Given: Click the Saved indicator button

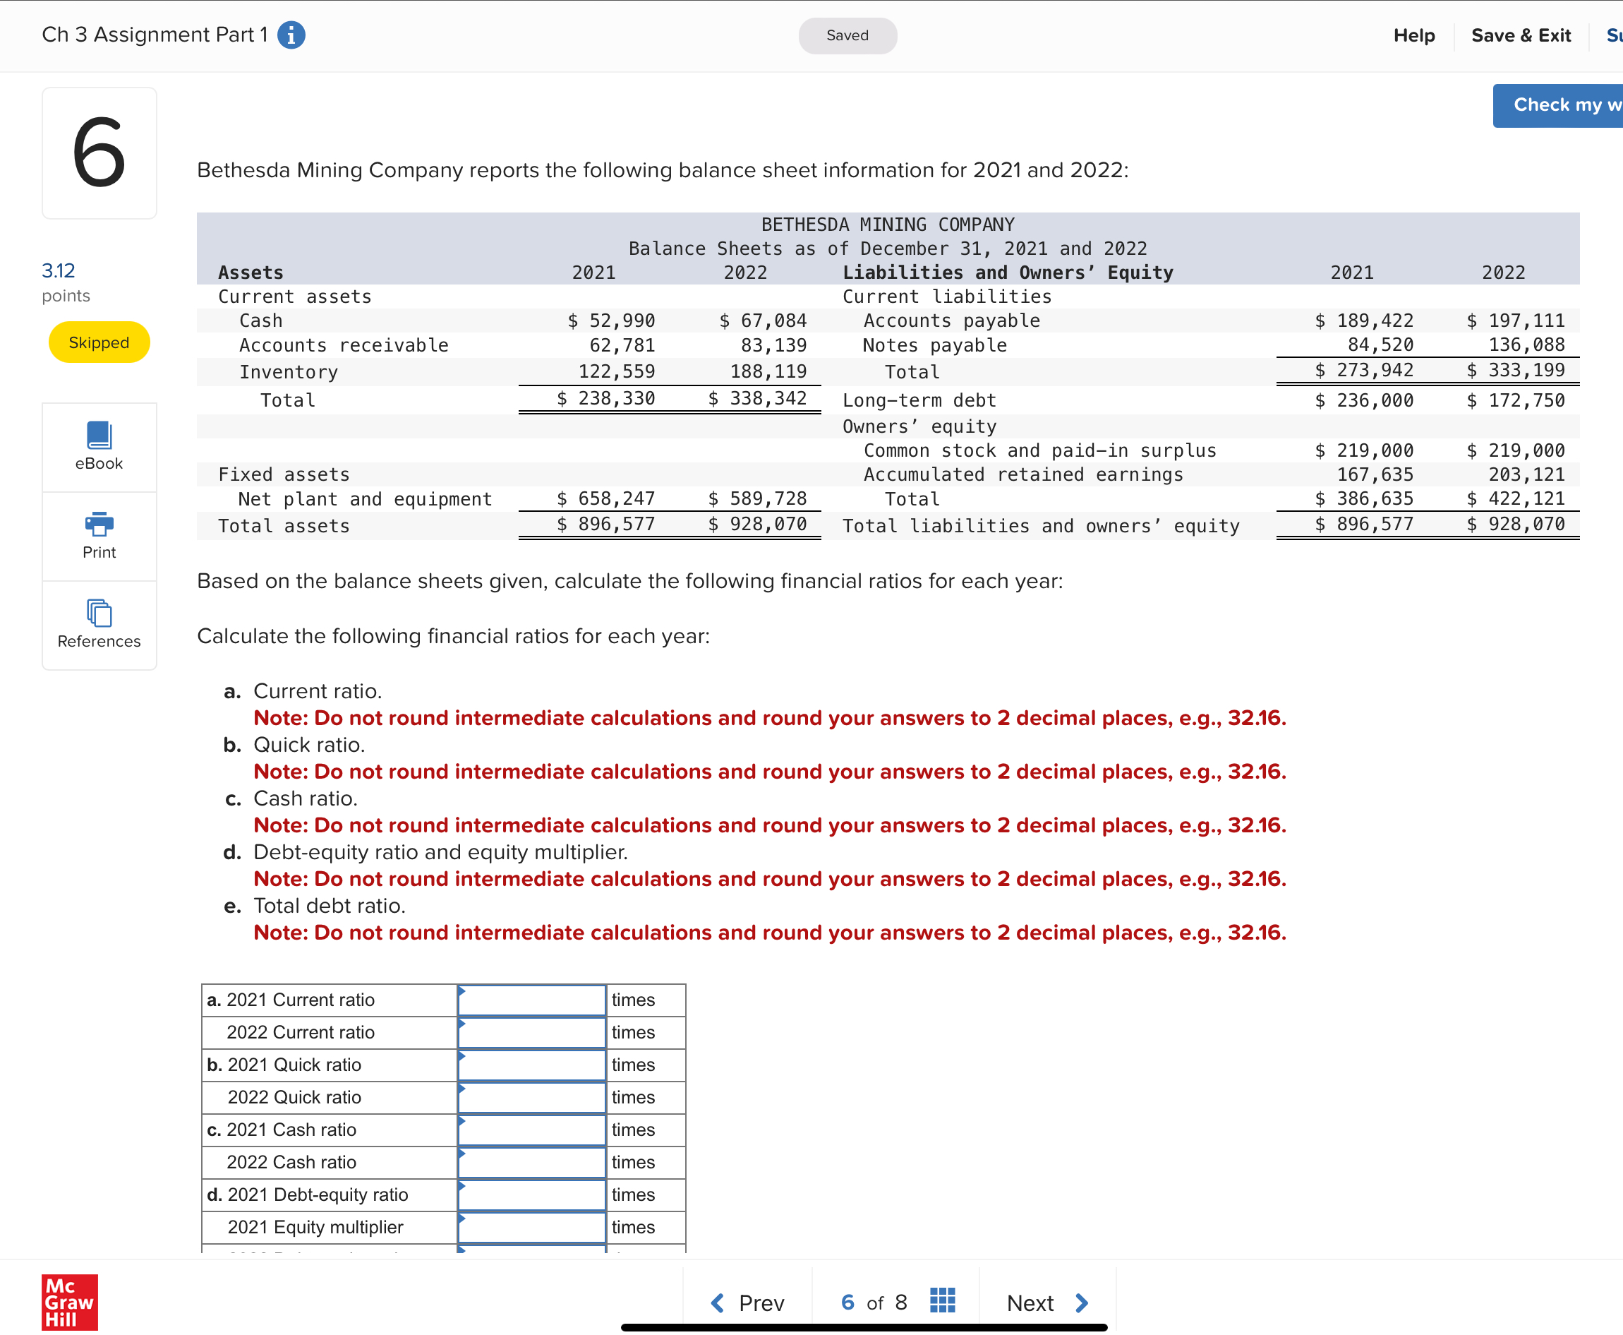Looking at the screenshot, I should [x=847, y=35].
